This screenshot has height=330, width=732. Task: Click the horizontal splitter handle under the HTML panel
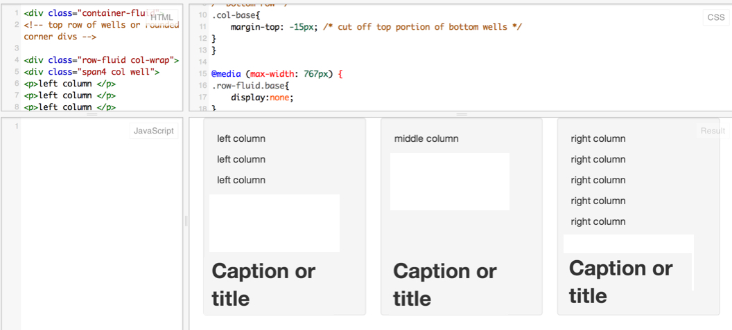[x=92, y=114]
